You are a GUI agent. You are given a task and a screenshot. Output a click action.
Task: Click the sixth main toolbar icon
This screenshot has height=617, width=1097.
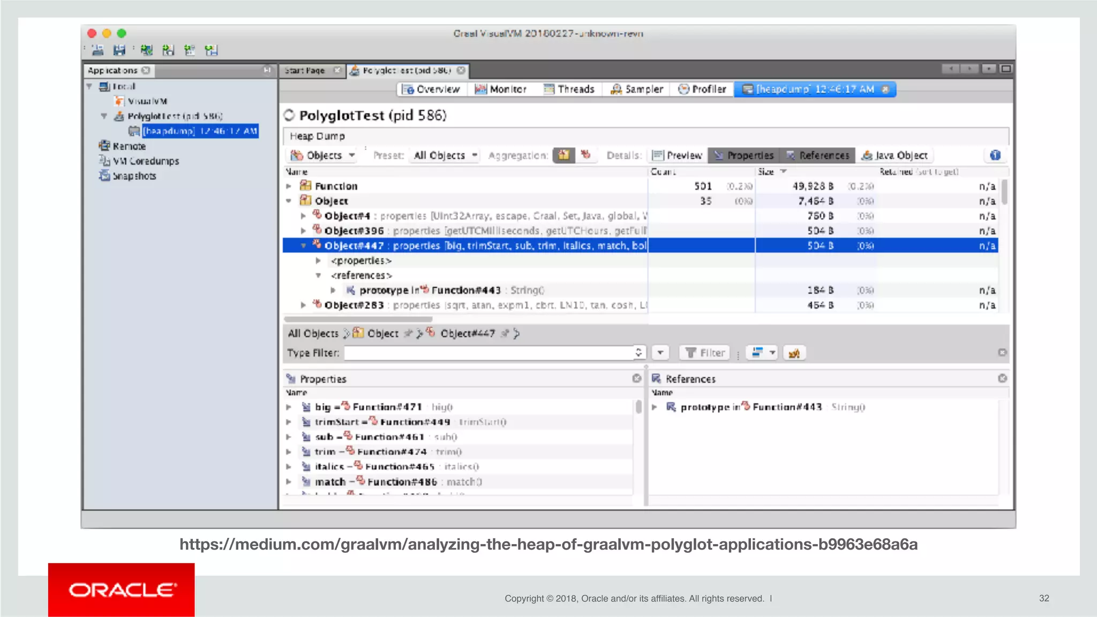click(x=211, y=50)
